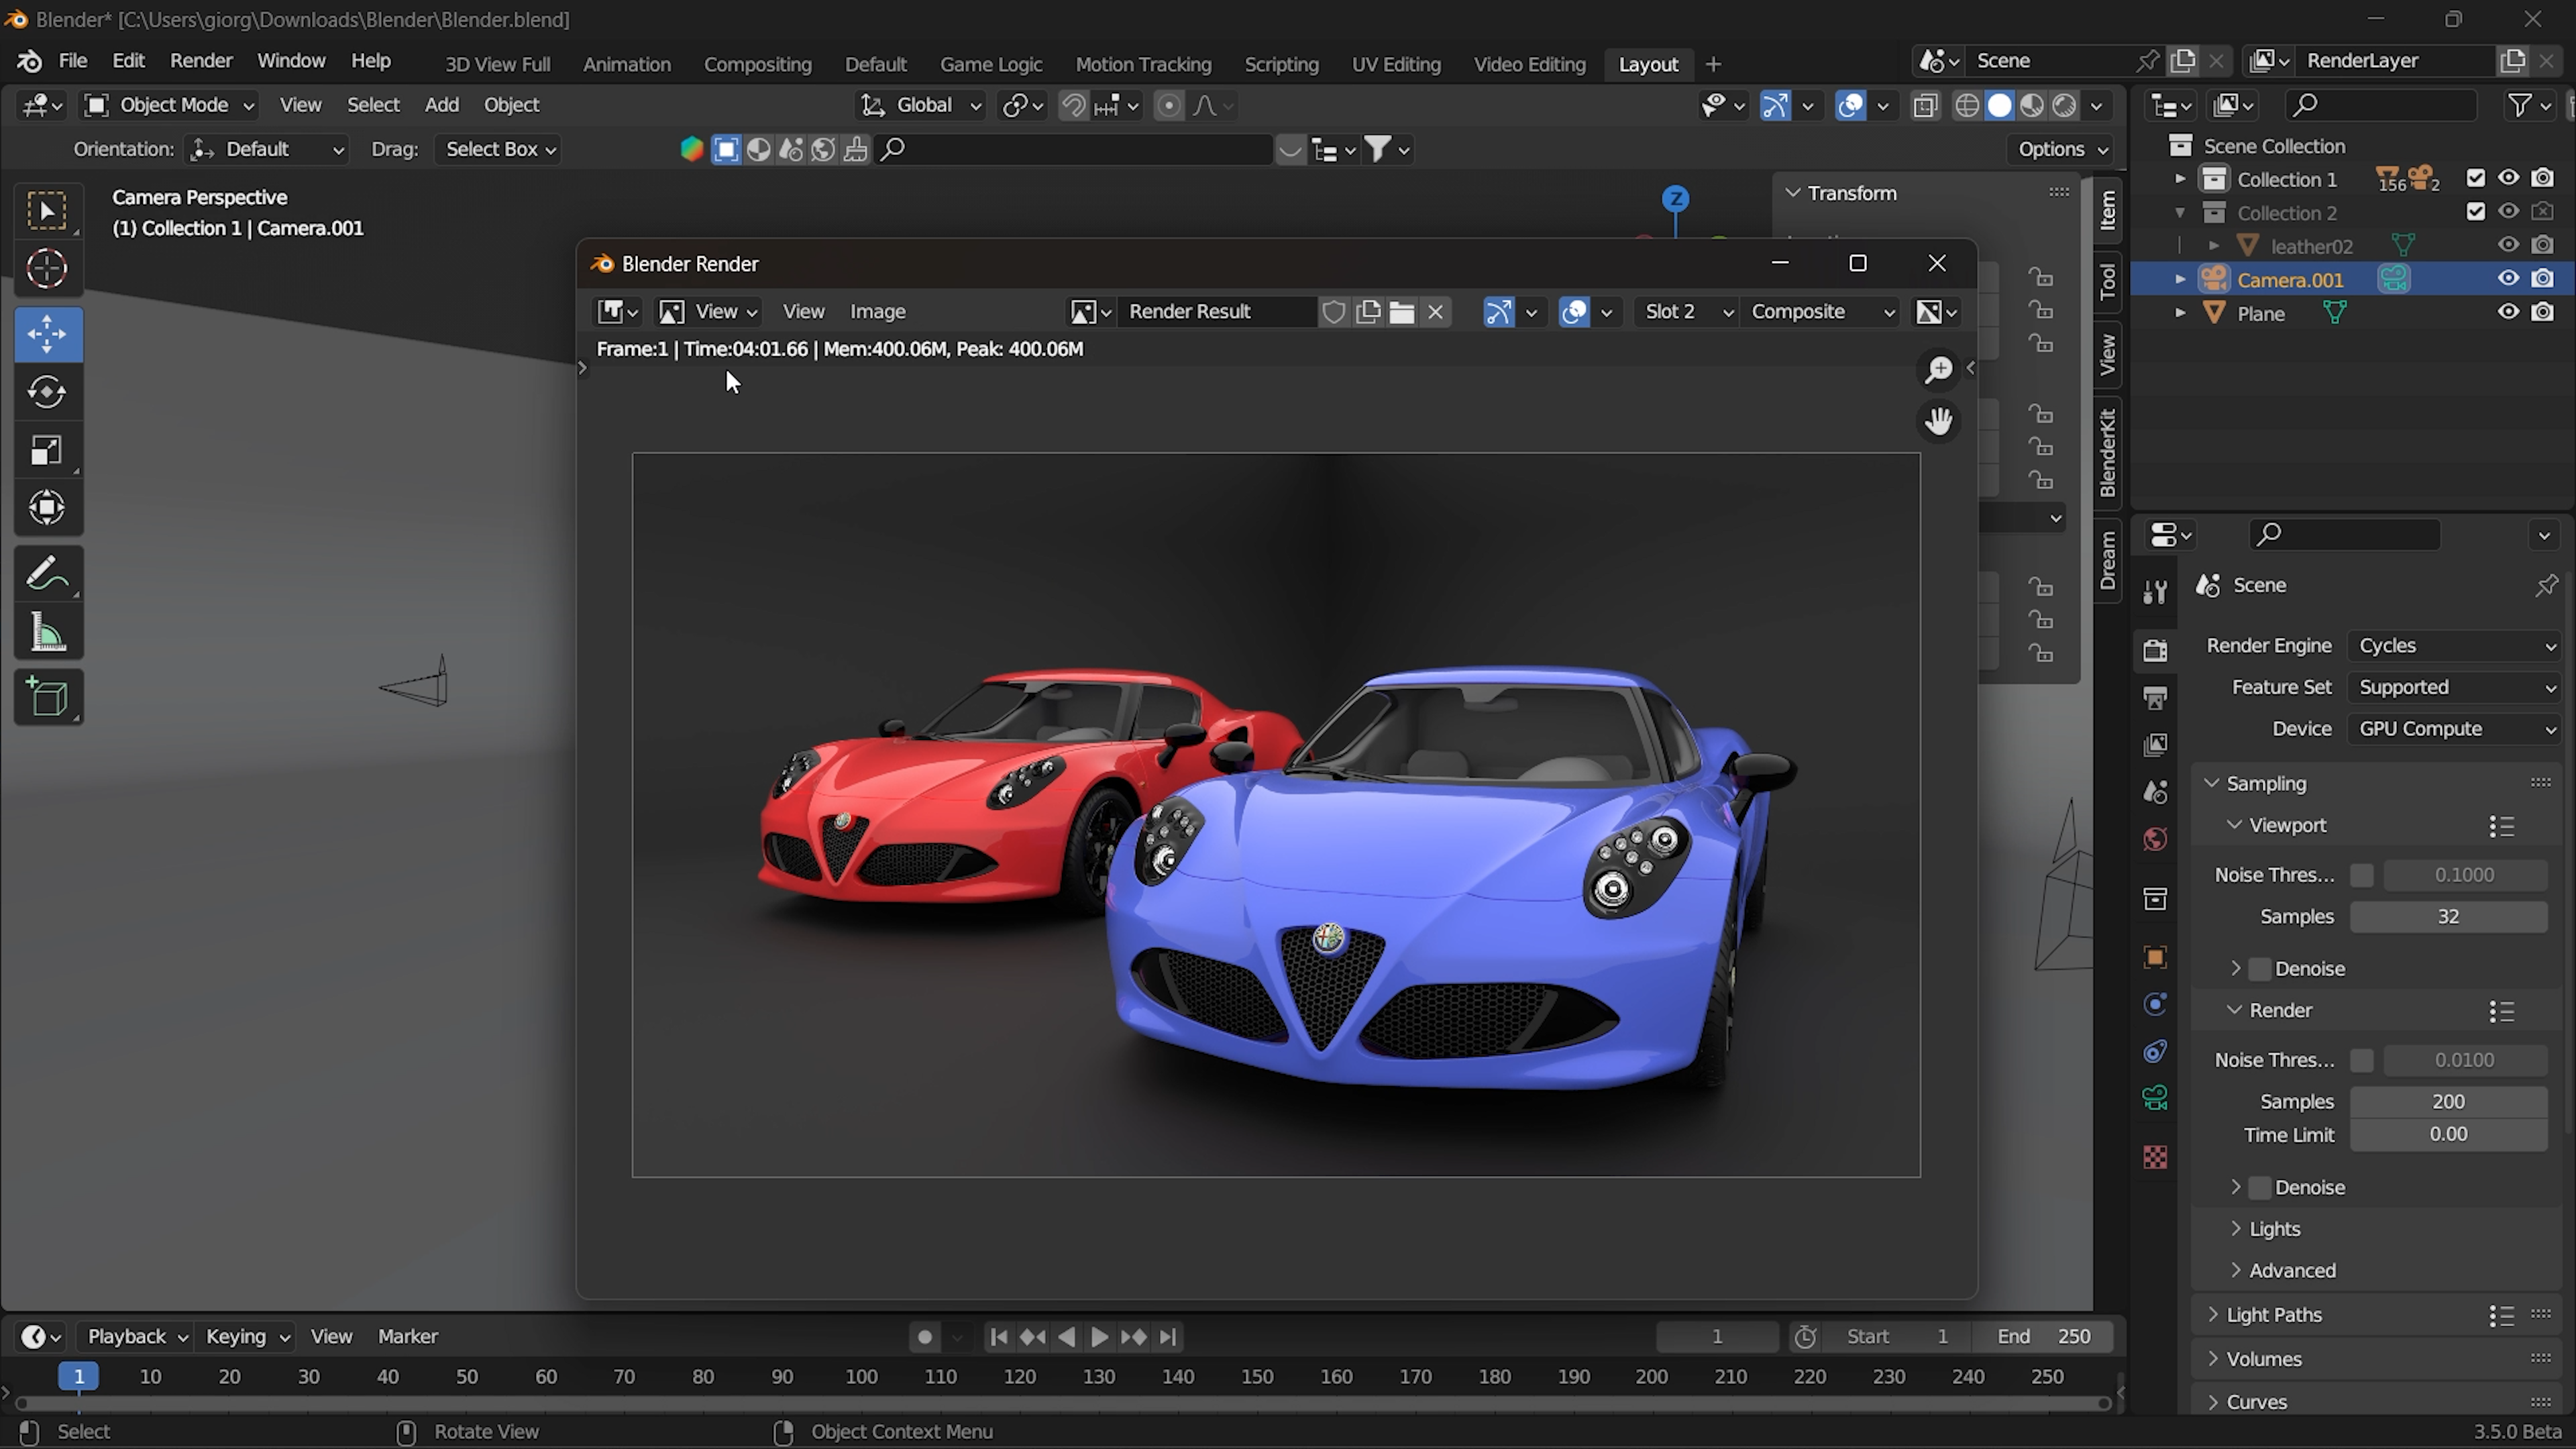The height and width of the screenshot is (1449, 2576).
Task: Select the Scale tool
Action: click(47, 451)
